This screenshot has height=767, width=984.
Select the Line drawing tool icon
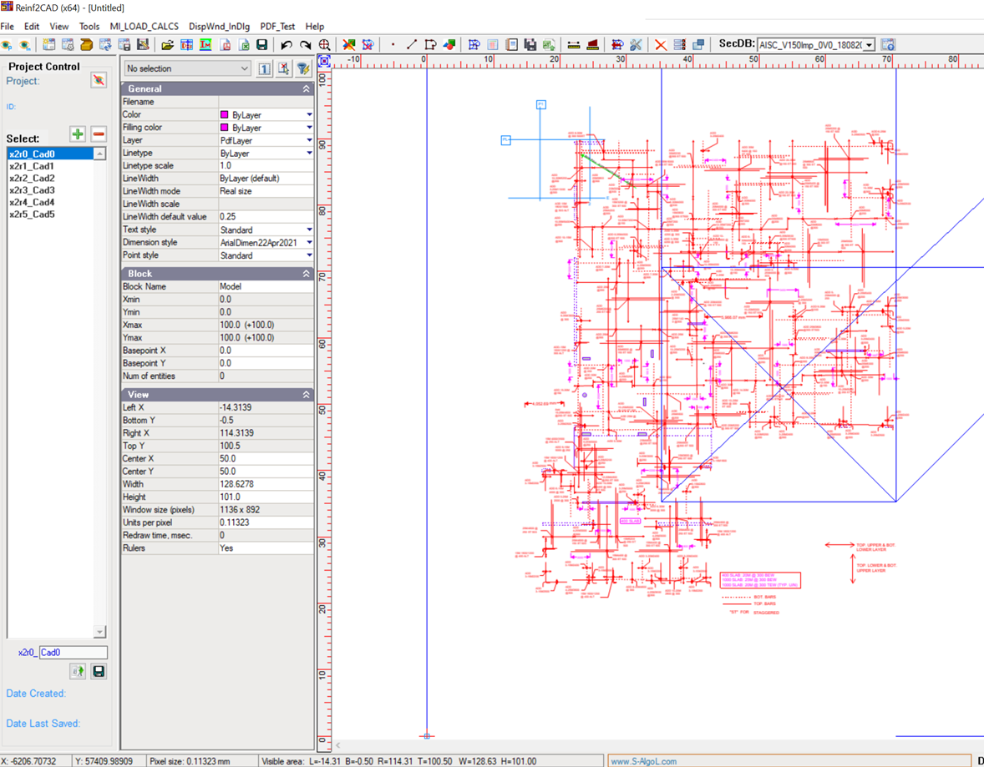coord(410,44)
